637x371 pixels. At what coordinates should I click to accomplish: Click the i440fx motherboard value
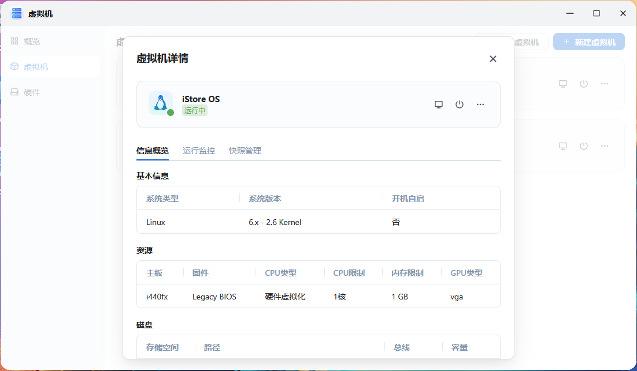[157, 297]
